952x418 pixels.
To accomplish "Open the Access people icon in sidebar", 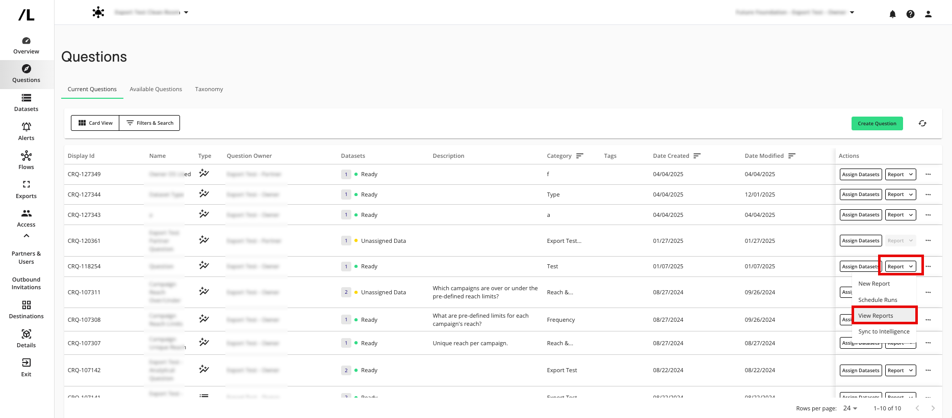I will (x=27, y=213).
